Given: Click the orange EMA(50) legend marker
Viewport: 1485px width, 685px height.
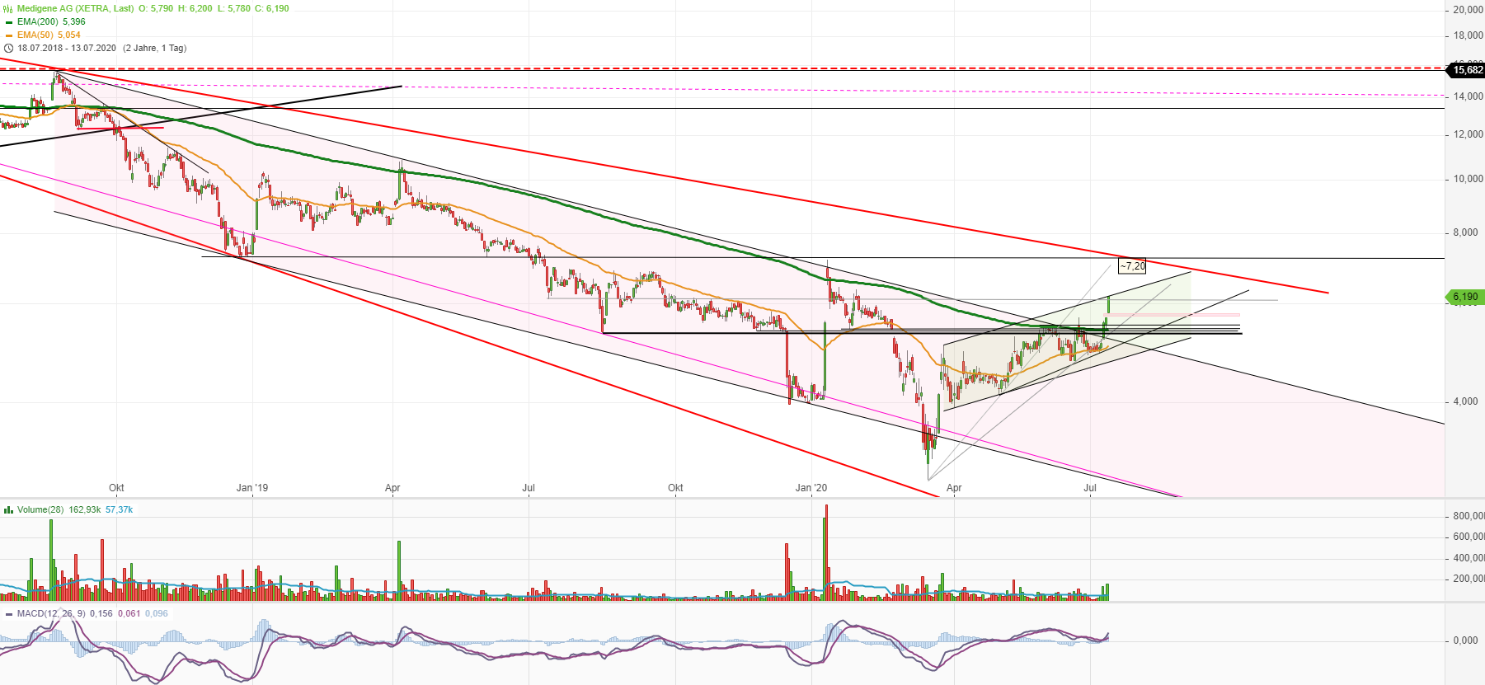Looking at the screenshot, I should (9, 35).
